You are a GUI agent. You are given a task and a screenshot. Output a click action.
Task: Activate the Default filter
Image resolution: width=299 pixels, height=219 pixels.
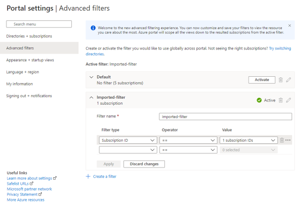262,80
